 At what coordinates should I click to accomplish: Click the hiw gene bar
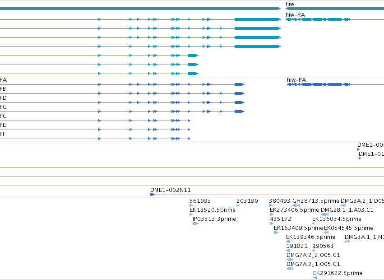point(335,9)
